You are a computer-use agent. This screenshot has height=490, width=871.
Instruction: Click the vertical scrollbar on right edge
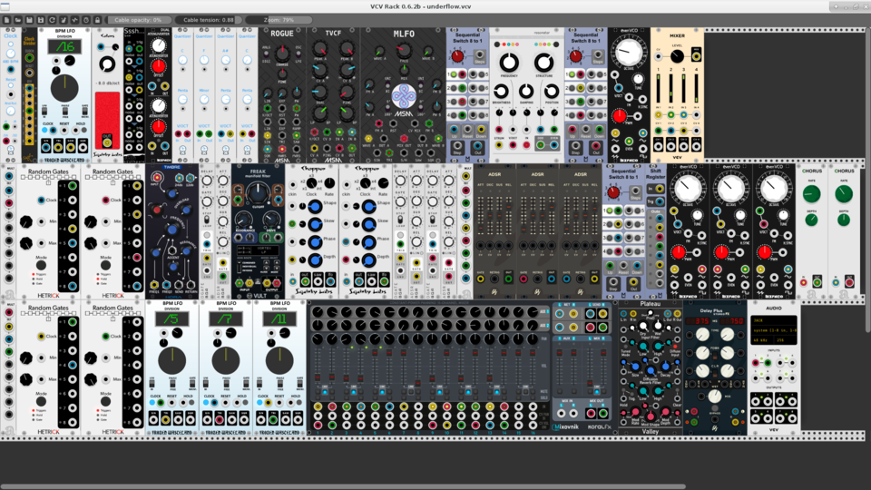pos(868,179)
